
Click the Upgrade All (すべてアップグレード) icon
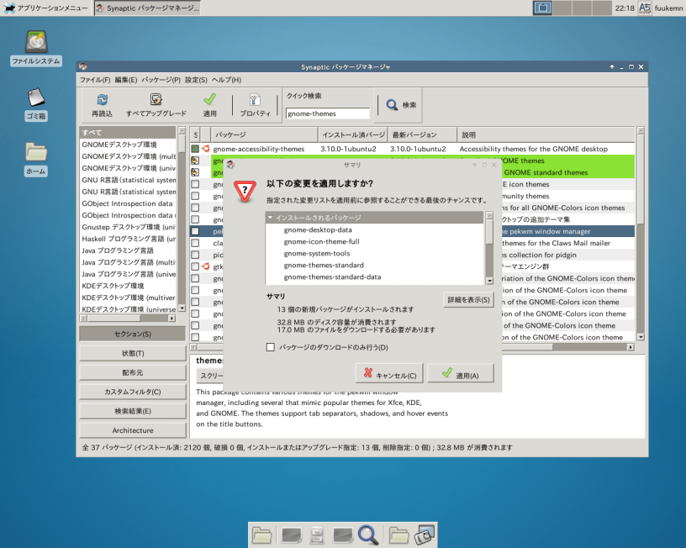(x=156, y=100)
